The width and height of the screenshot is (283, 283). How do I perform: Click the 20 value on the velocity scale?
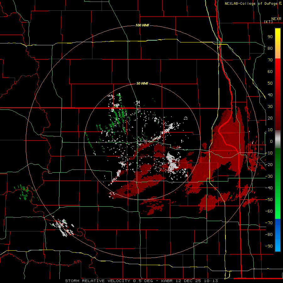click(x=270, y=118)
